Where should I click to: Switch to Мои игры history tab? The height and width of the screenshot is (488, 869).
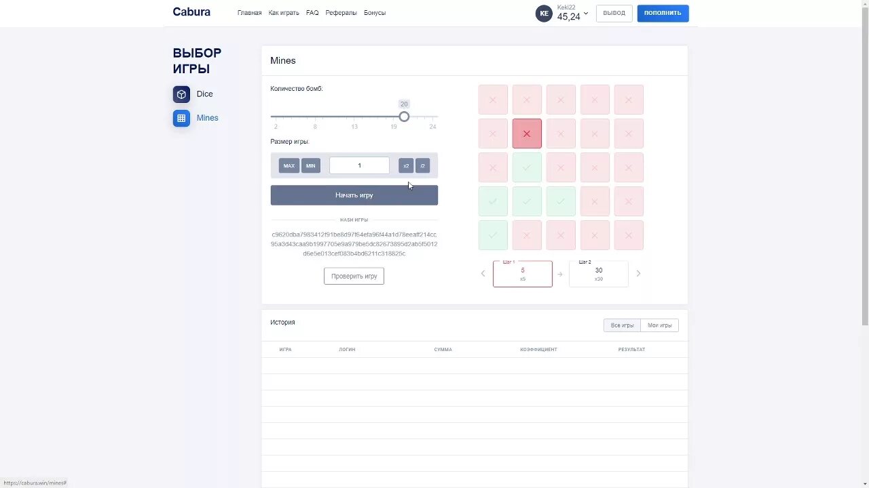[x=660, y=325]
